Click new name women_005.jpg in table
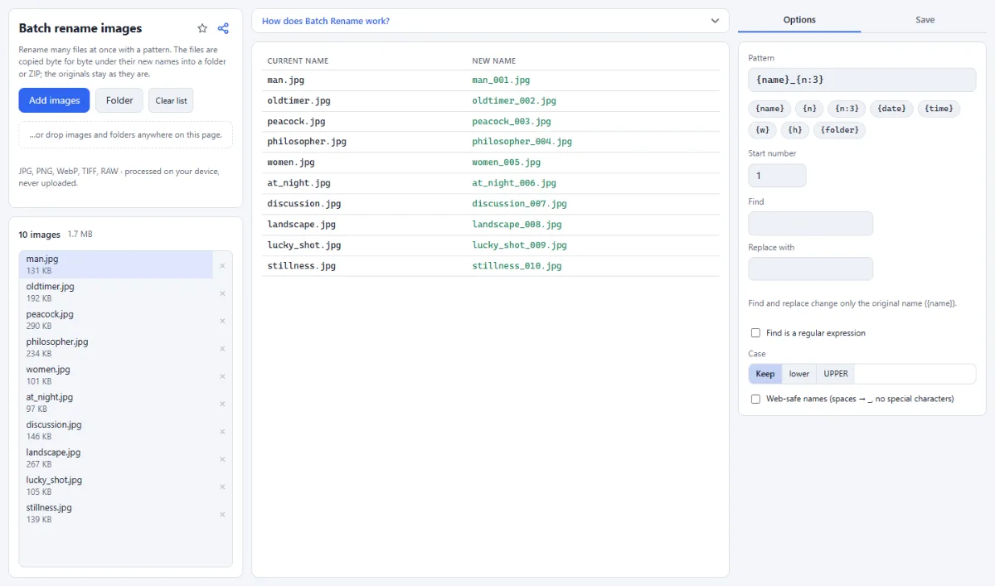The width and height of the screenshot is (995, 586). click(x=507, y=162)
